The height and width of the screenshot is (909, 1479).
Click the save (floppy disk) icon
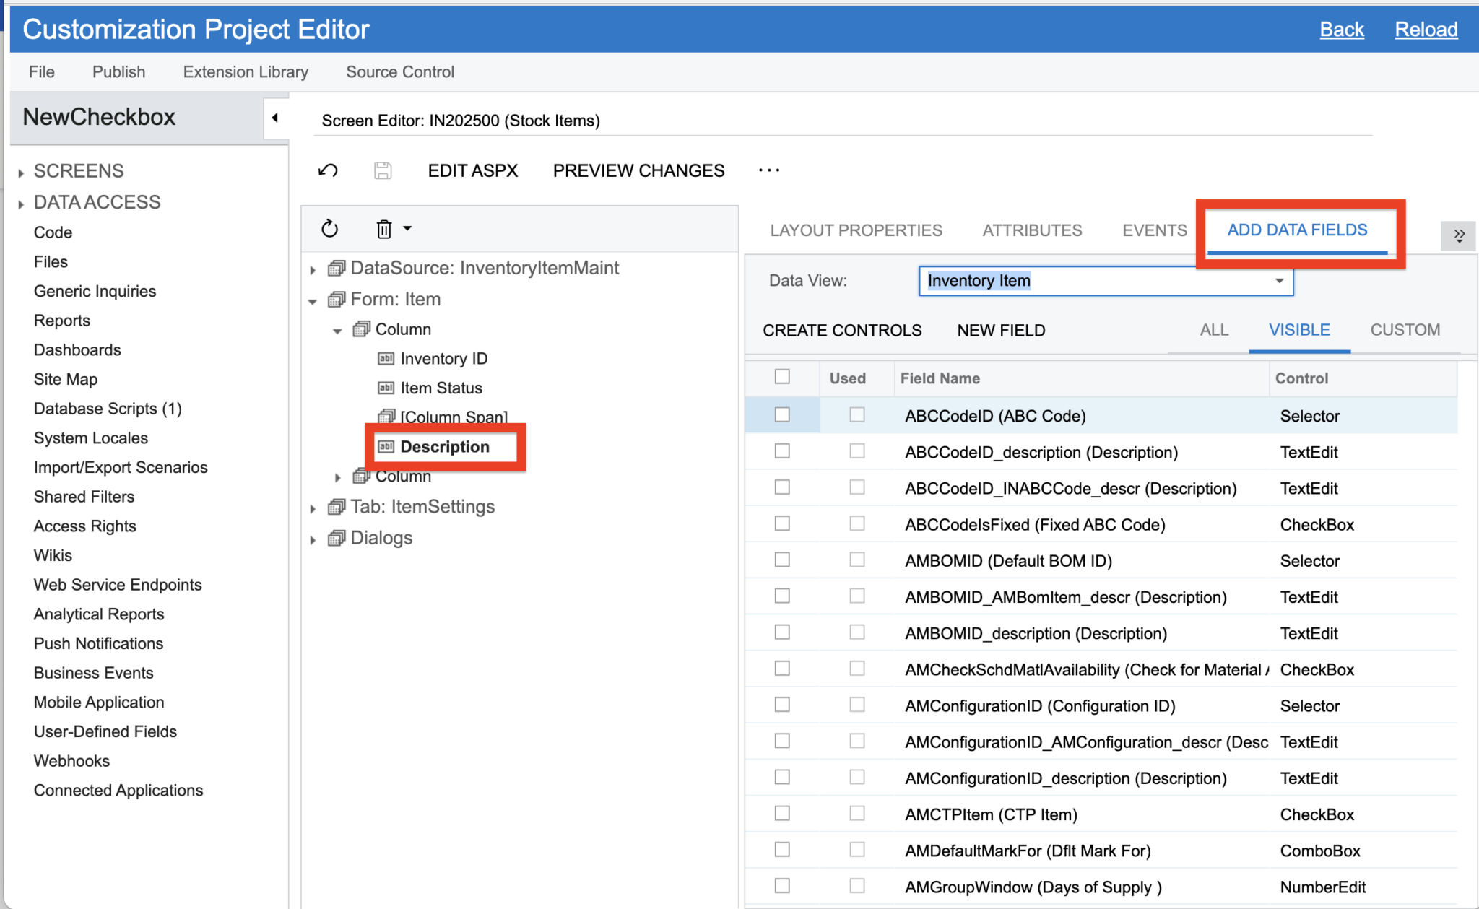pyautogui.click(x=383, y=170)
